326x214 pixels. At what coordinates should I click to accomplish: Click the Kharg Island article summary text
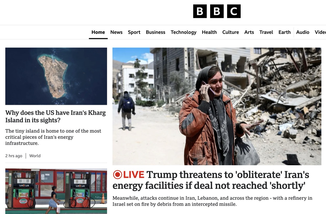tap(53, 137)
